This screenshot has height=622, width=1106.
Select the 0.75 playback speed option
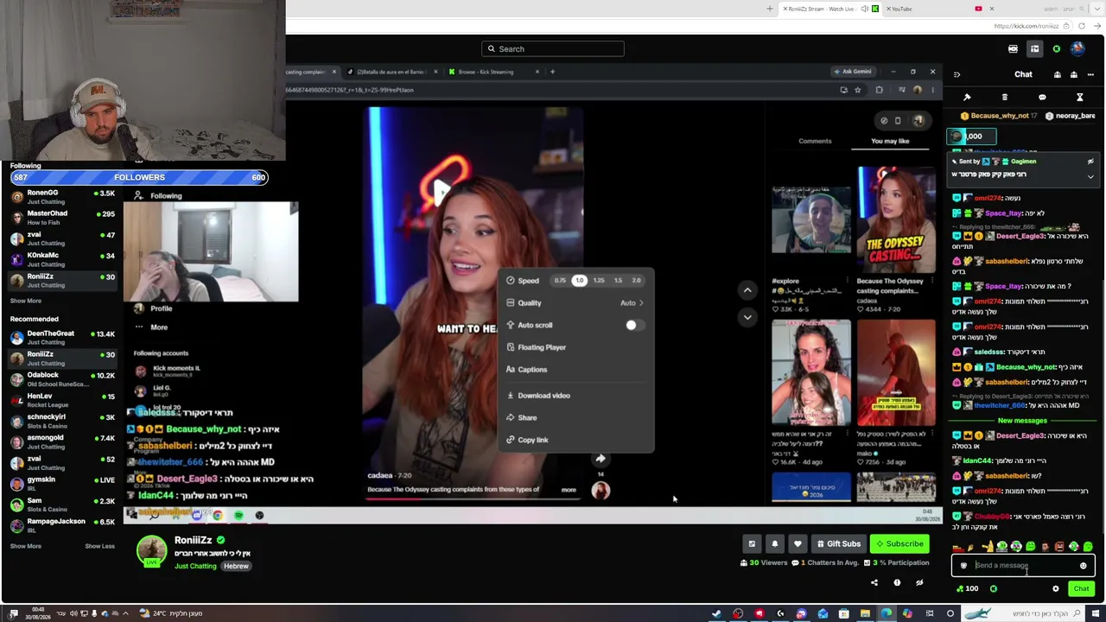(560, 280)
